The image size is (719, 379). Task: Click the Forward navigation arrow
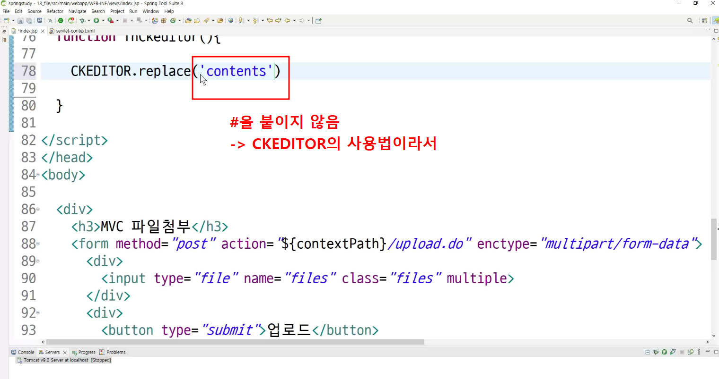pyautogui.click(x=301, y=21)
